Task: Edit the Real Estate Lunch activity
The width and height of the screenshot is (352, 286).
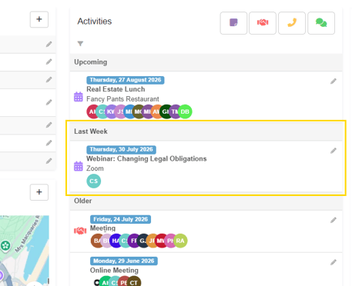Action: pos(334,81)
